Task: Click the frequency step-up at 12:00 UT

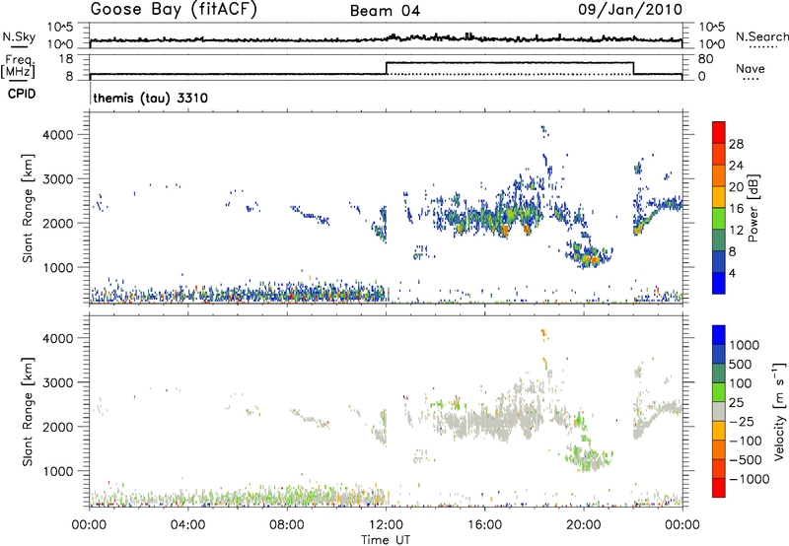Action: click(387, 68)
